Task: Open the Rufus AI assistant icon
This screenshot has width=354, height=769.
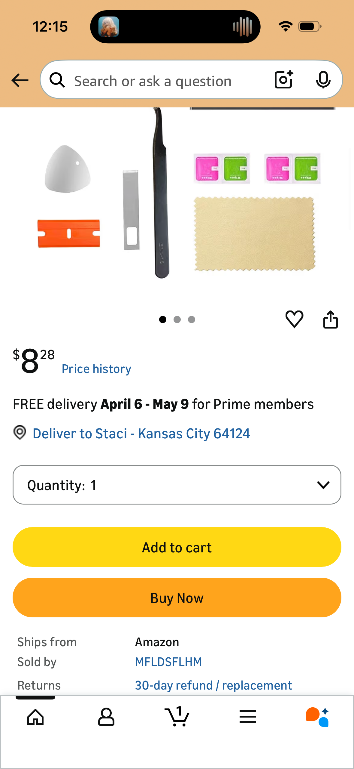Action: click(x=318, y=717)
